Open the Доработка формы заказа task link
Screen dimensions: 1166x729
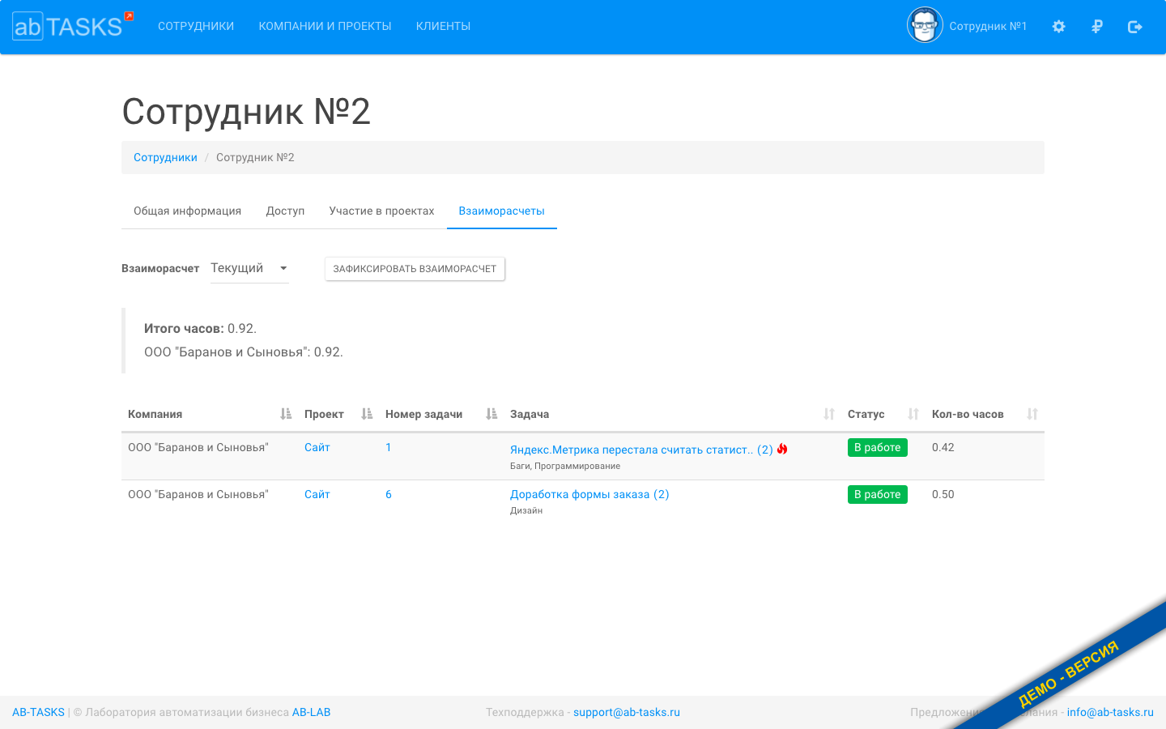(589, 494)
